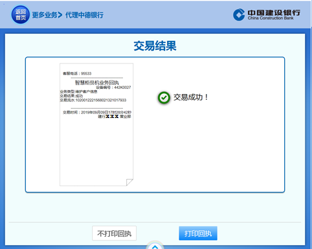
Task: Select the 客服电话：95533 line on receipt
Action: (77, 73)
